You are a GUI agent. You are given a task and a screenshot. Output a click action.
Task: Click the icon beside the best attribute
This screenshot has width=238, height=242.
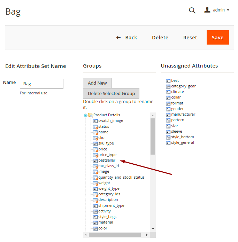[x=168, y=81]
